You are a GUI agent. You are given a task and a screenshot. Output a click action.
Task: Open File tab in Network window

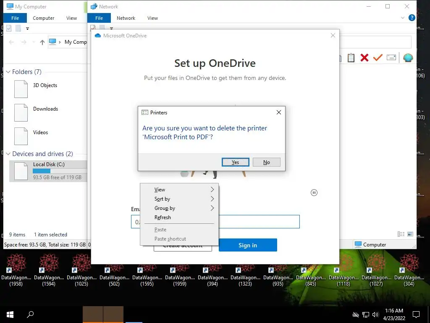click(x=99, y=18)
